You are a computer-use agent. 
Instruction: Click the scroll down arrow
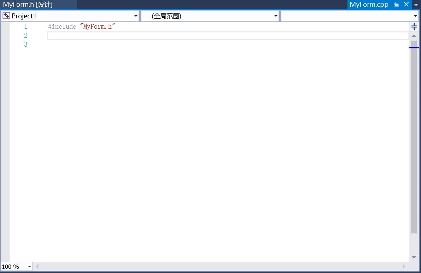(x=414, y=257)
